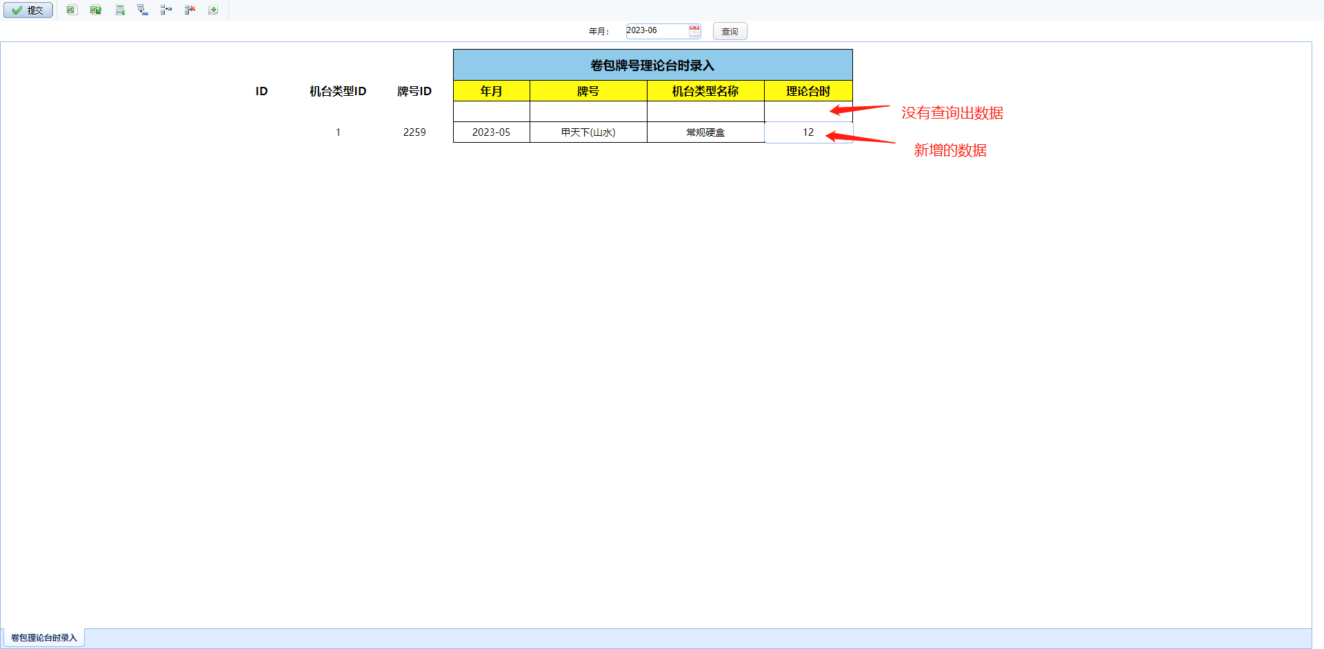Click the ID column heading

point(261,91)
